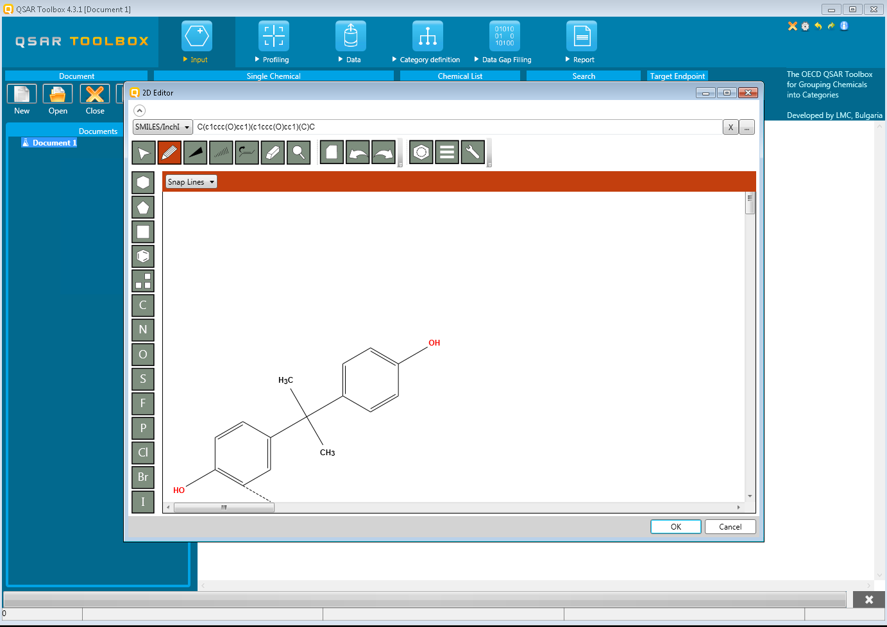
Task: Open the Snap Lines dropdown
Action: (191, 182)
